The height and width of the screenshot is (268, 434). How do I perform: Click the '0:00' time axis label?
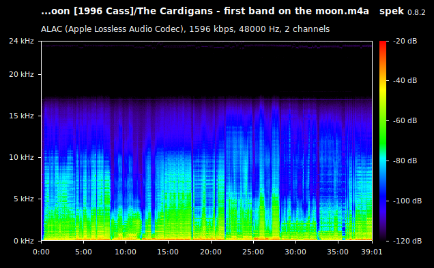pos(41,252)
